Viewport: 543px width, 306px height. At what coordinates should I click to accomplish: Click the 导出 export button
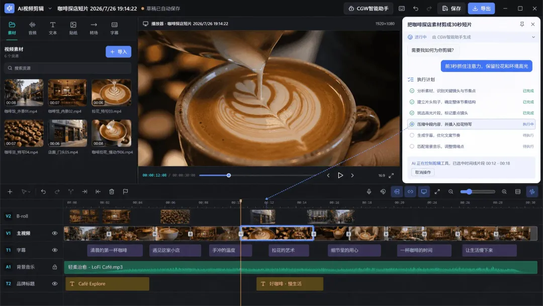pos(481,9)
